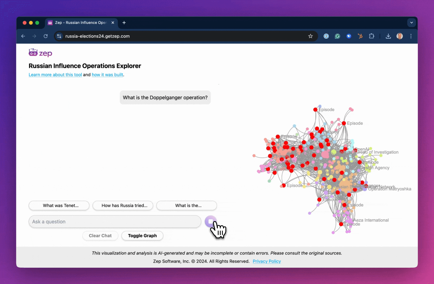Click the Zep logo at the top
This screenshot has height=284, width=434.
coord(40,53)
